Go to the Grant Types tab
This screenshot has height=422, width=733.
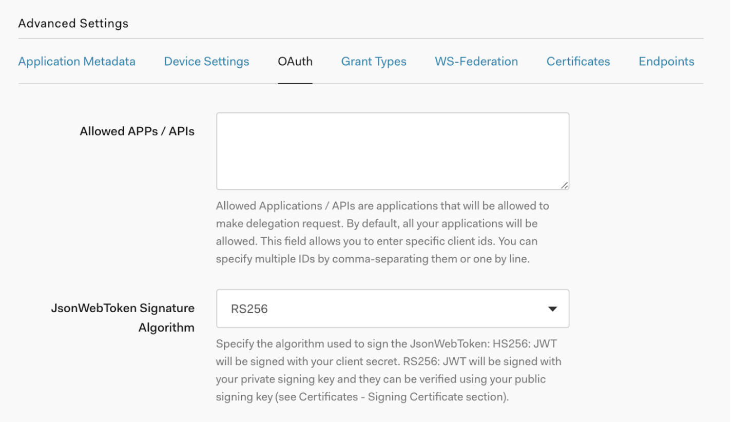point(374,62)
